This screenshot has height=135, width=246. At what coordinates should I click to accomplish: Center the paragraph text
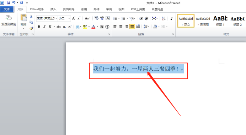[x=121, y=27]
